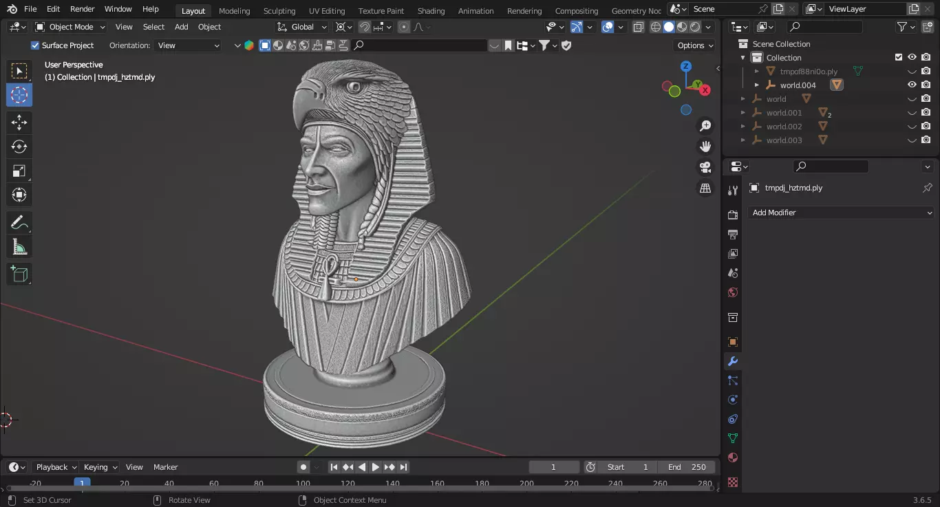Click the new collection icon in outliner
Screen dimensions: 940x507
click(929, 27)
